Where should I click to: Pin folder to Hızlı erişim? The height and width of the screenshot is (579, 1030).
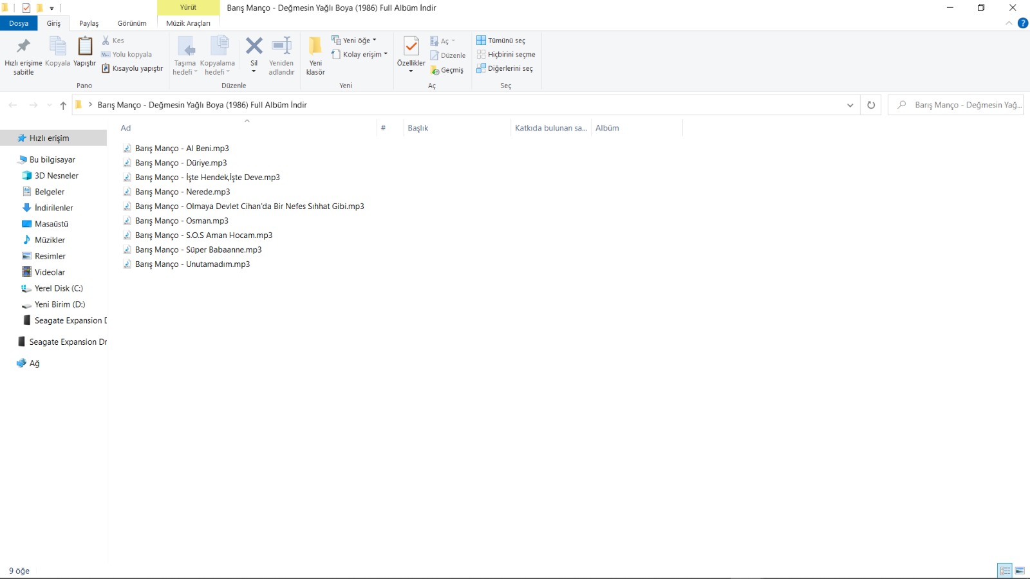tap(23, 56)
